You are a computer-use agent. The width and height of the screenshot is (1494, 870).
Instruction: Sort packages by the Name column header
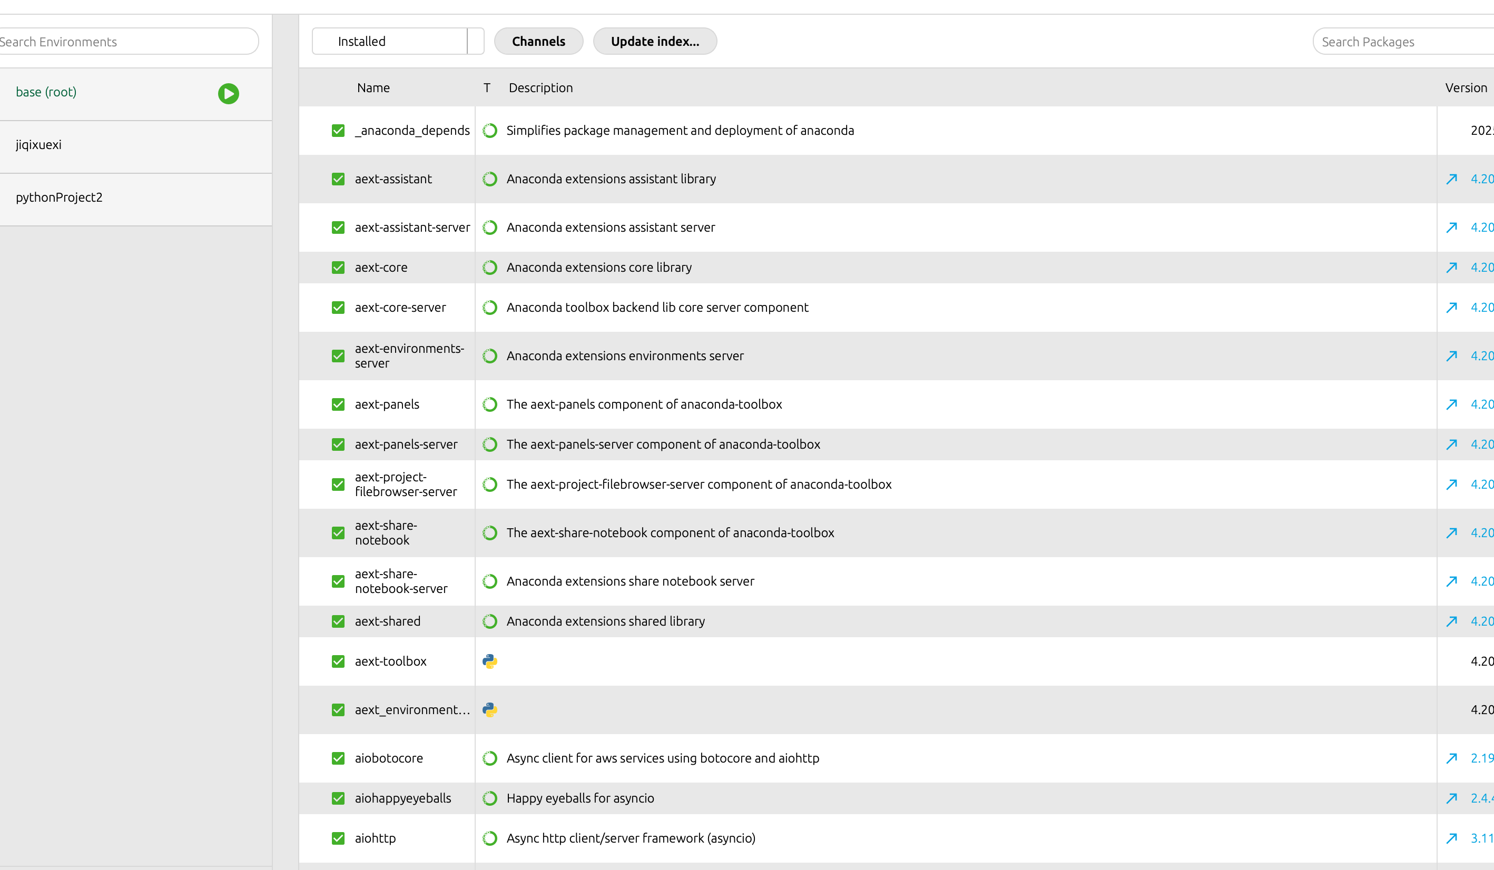pyautogui.click(x=373, y=88)
